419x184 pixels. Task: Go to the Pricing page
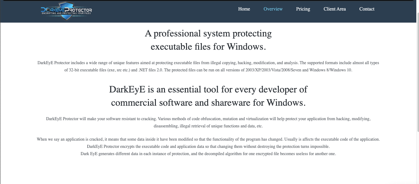click(x=303, y=9)
